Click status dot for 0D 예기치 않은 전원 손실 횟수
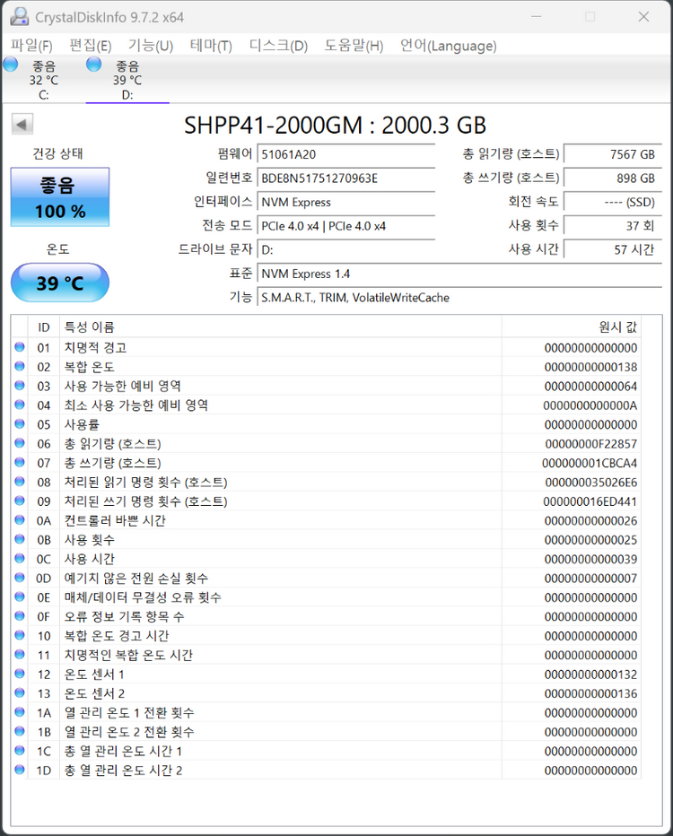The width and height of the screenshot is (673, 836). click(x=20, y=578)
